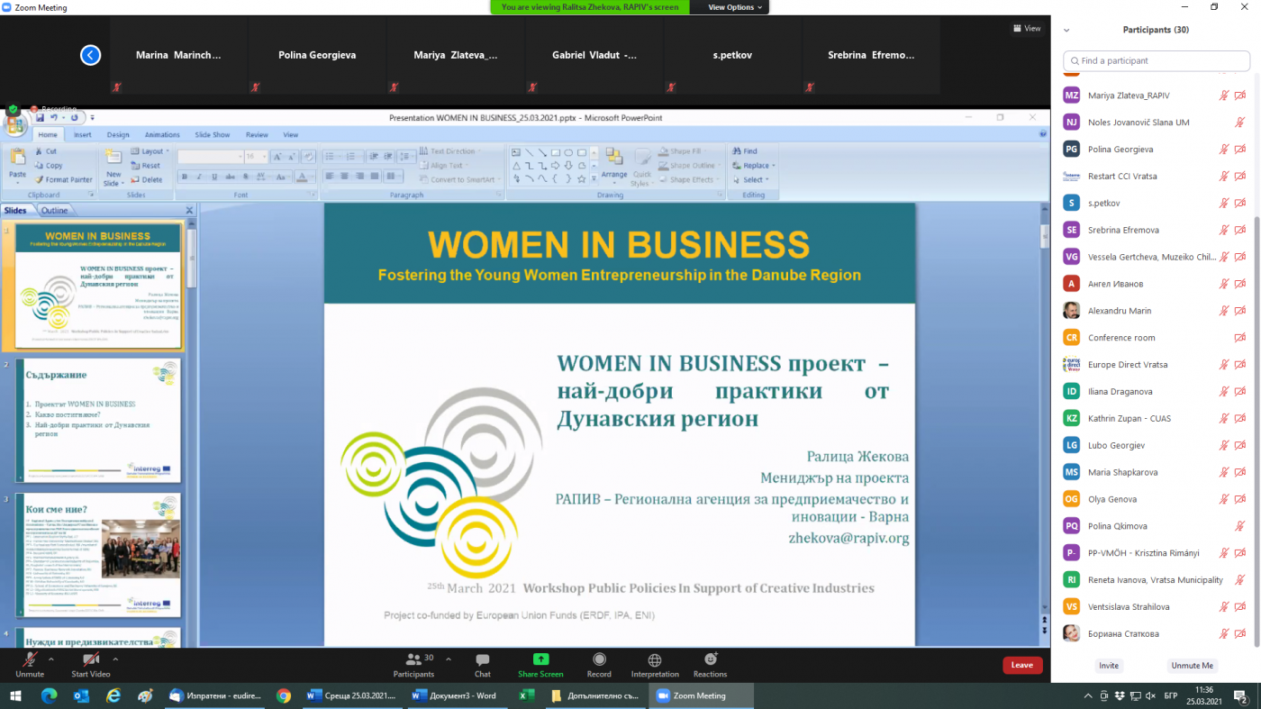Open the Zoom Participants panel button
Screen dimensions: 1261x709
click(413, 665)
